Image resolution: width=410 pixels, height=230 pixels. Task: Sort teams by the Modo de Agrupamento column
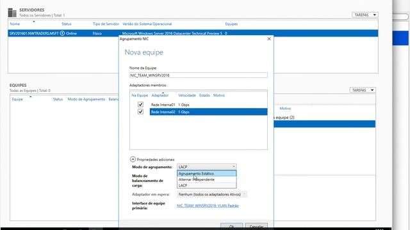86,100
